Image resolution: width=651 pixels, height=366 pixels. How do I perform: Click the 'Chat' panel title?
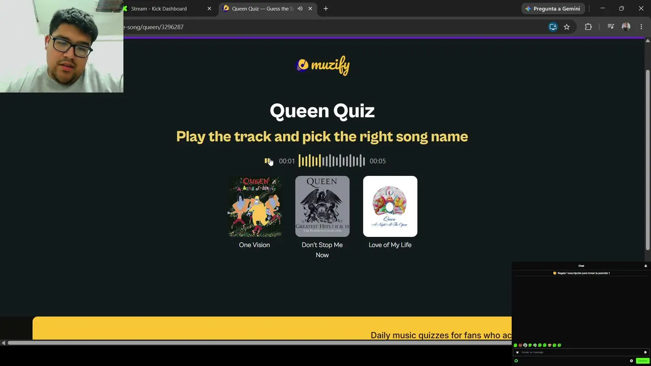pyautogui.click(x=581, y=266)
